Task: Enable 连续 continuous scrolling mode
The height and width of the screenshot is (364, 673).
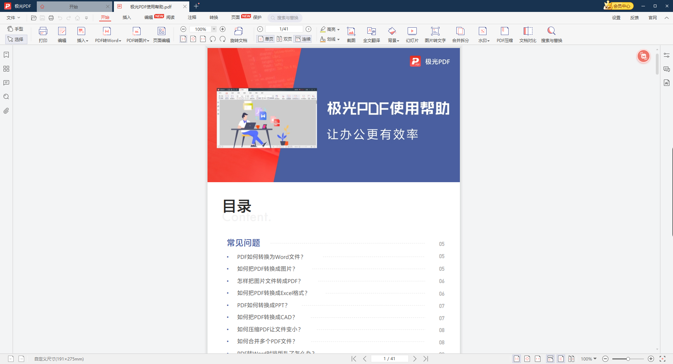Action: [303, 39]
